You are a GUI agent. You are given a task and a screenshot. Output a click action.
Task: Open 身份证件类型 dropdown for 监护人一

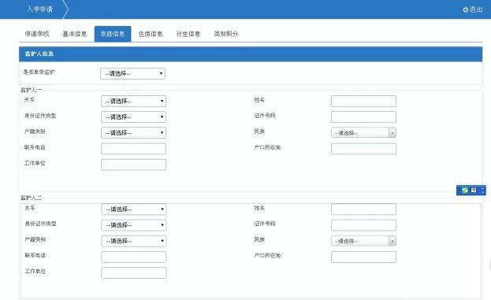(133, 117)
